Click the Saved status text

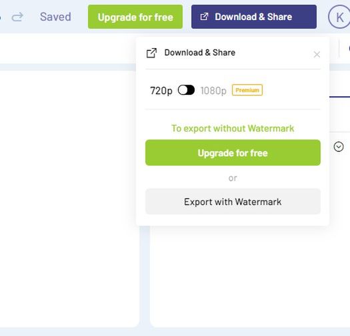[55, 17]
